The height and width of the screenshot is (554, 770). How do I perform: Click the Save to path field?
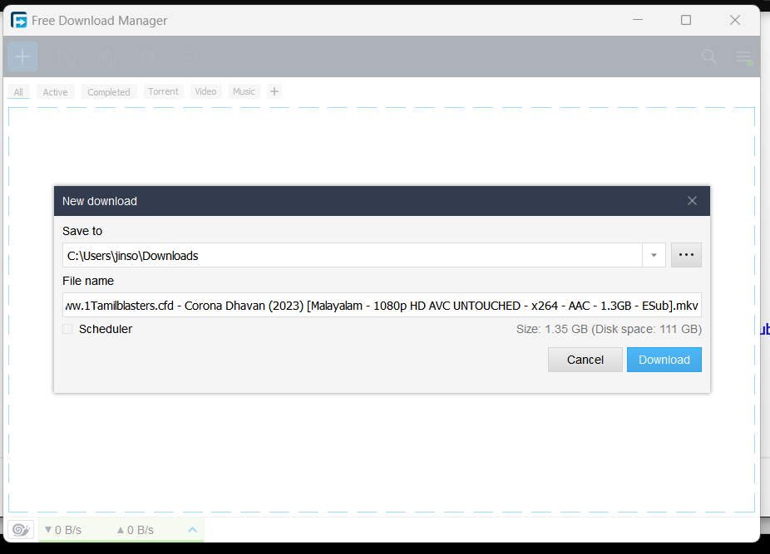coord(352,255)
